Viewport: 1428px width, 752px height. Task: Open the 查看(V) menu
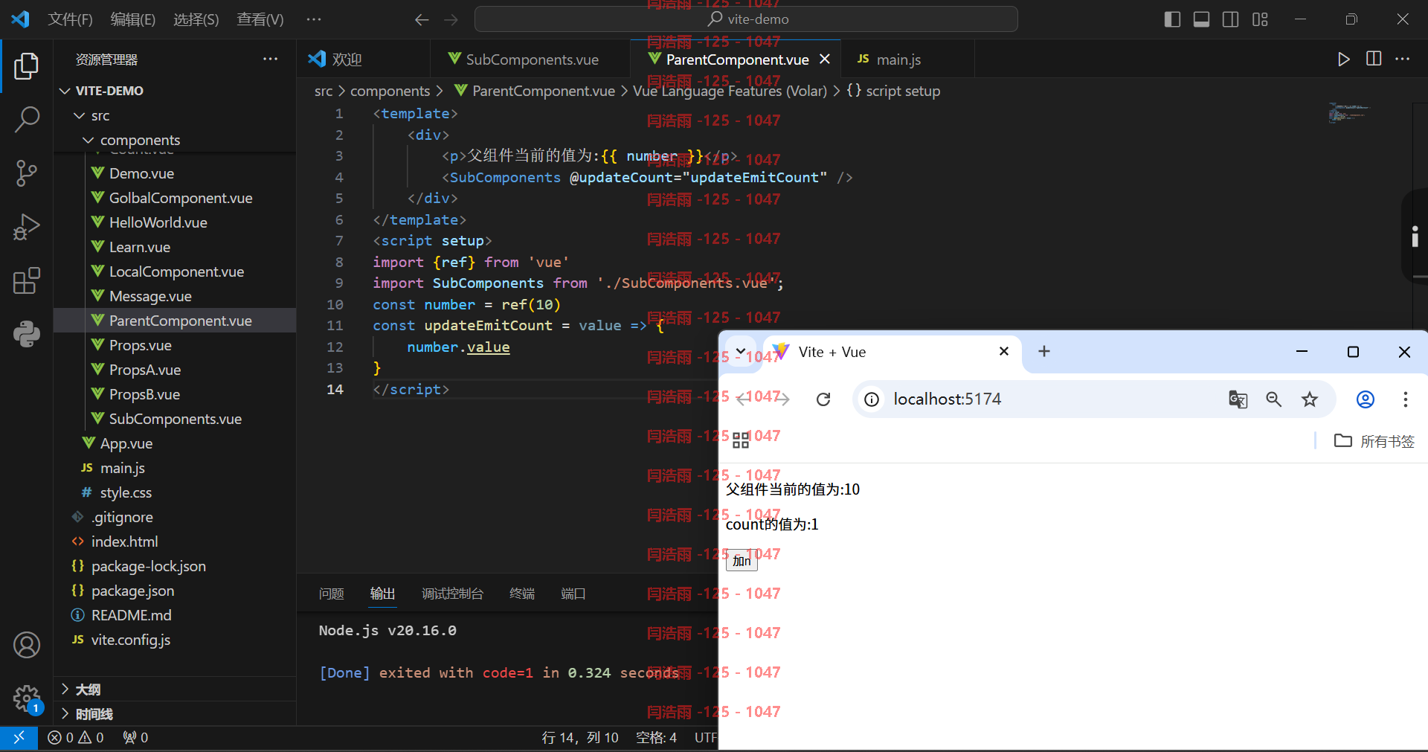coord(260,19)
